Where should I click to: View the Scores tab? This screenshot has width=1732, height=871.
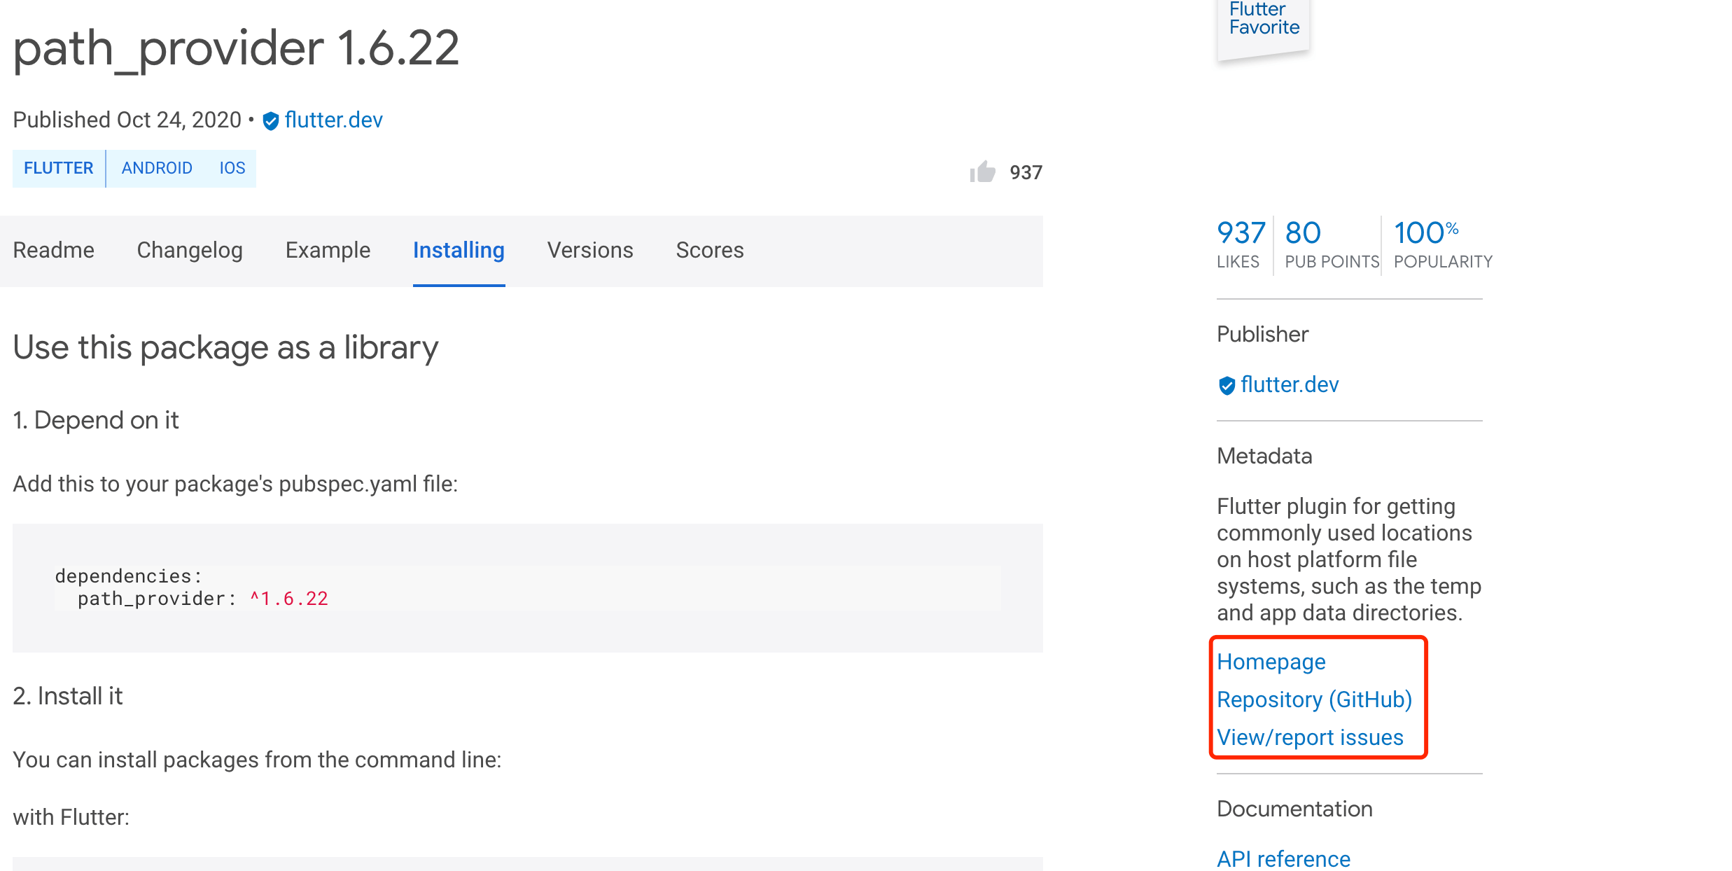709,250
